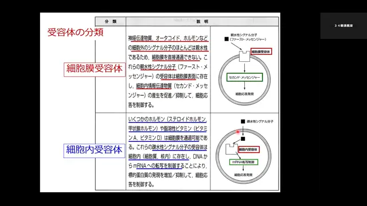This screenshot has height=206, width=367.
Task: Click the underlined term 細胞内情報伝達物質
Action: tap(154, 86)
